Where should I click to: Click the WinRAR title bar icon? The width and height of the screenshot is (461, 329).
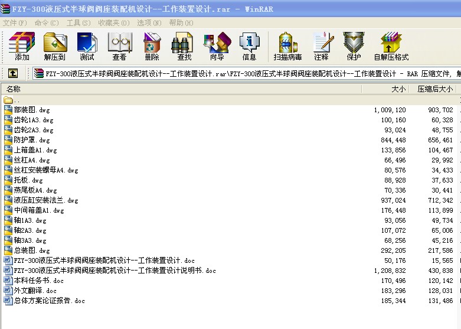click(x=5, y=9)
